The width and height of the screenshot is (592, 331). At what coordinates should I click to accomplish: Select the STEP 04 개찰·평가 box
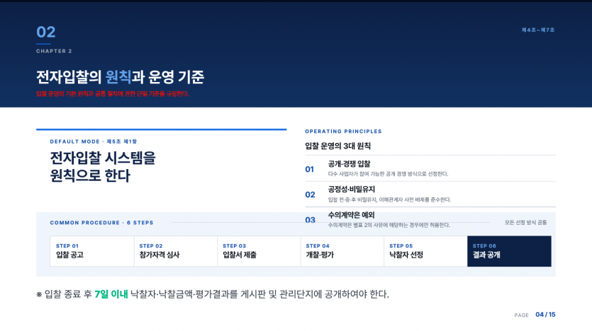(342, 251)
